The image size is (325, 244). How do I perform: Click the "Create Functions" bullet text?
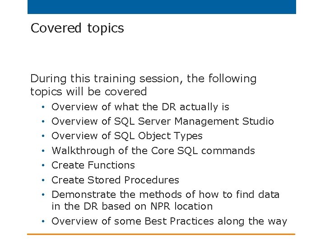point(93,165)
